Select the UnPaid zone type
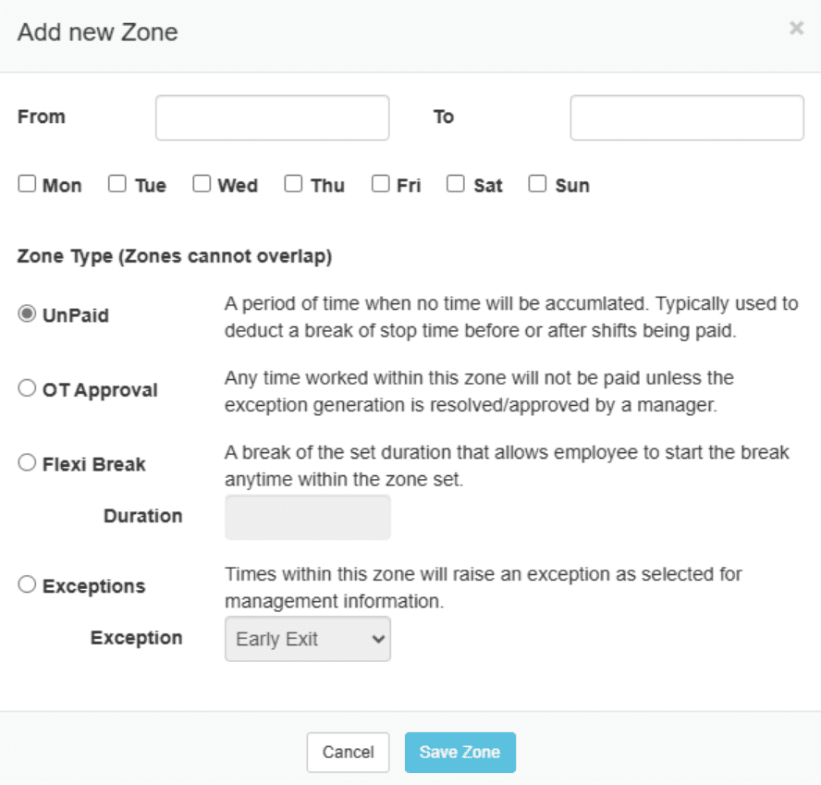This screenshot has height=785, width=821. (27, 314)
